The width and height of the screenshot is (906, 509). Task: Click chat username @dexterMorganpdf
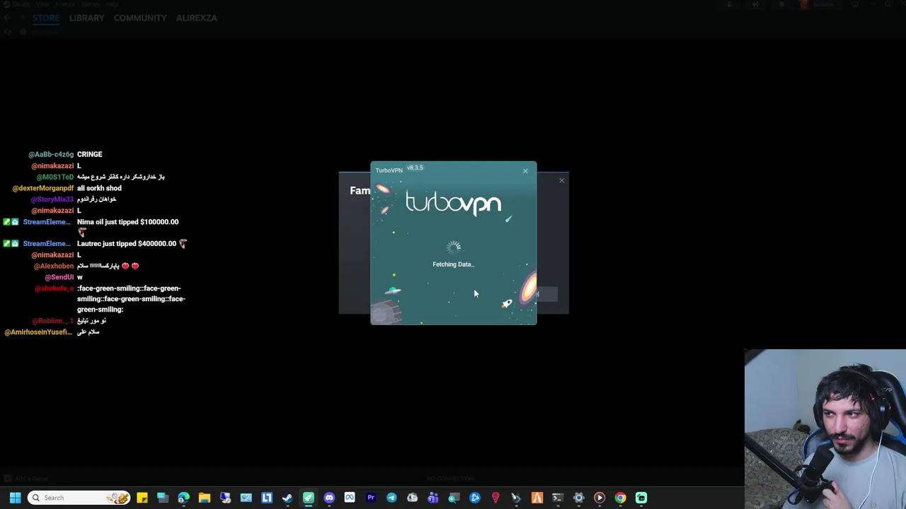43,188
